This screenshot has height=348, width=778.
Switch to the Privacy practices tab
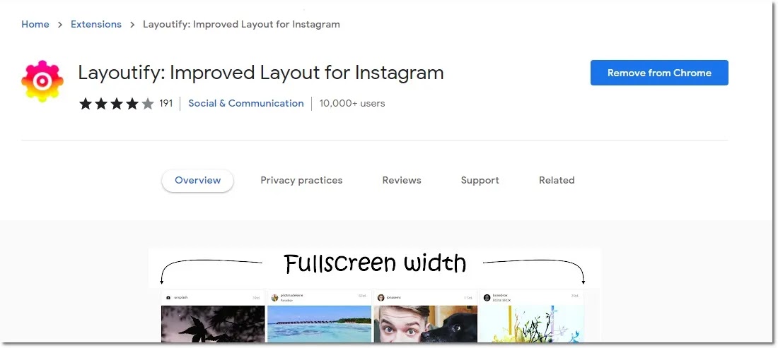[302, 180]
